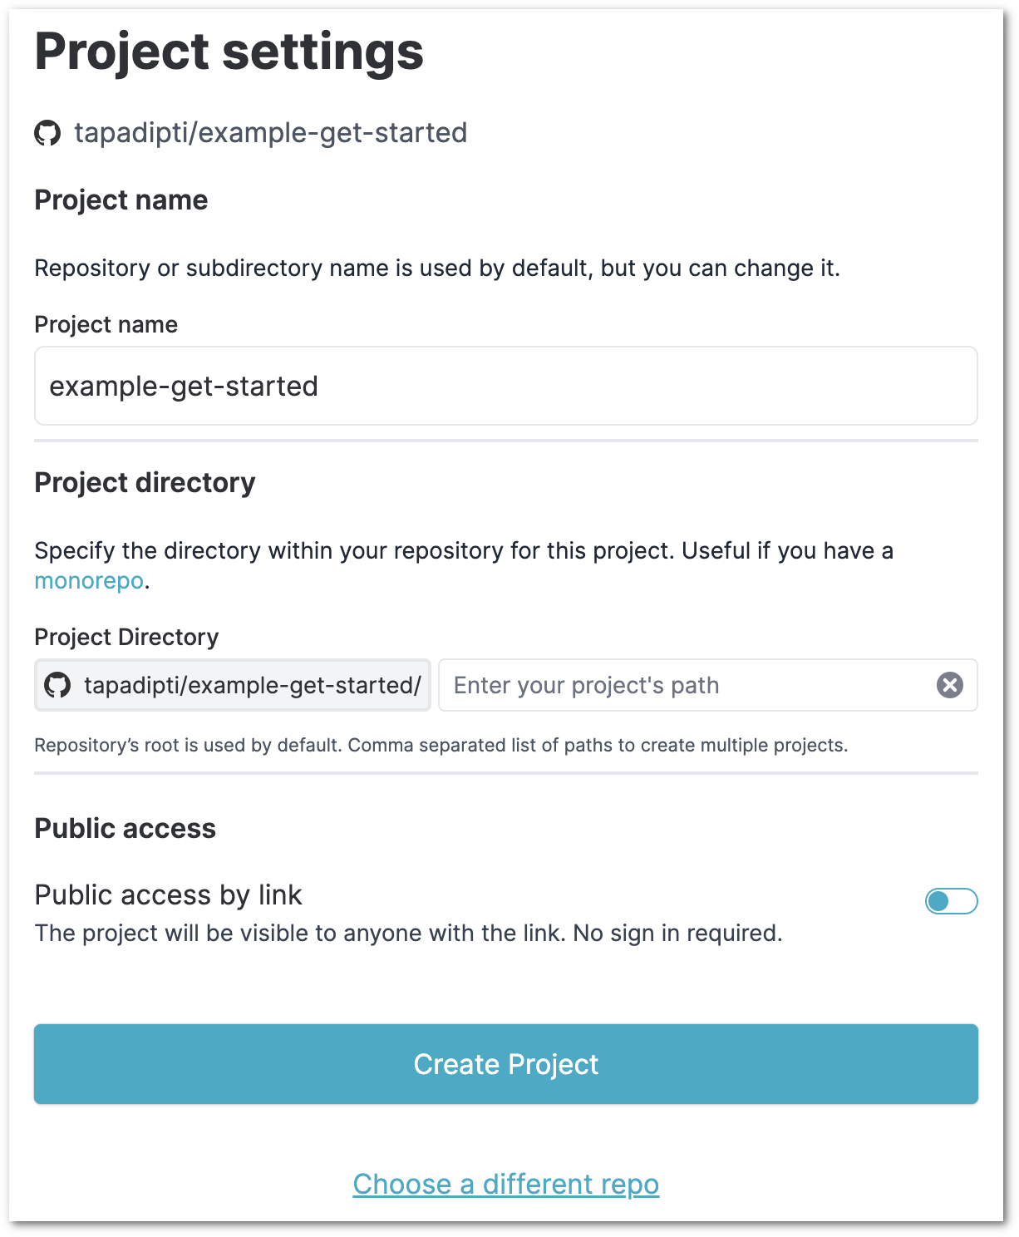Click the Project name text field
Image resolution: width=1019 pixels, height=1237 pixels.
click(505, 387)
